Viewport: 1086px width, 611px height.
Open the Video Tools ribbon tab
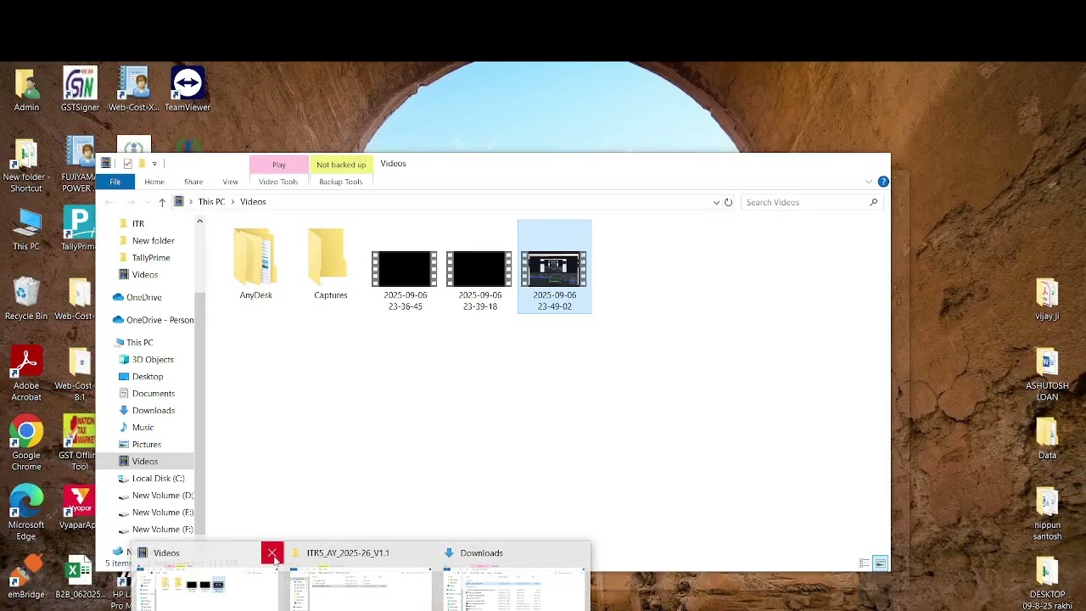coord(278,182)
